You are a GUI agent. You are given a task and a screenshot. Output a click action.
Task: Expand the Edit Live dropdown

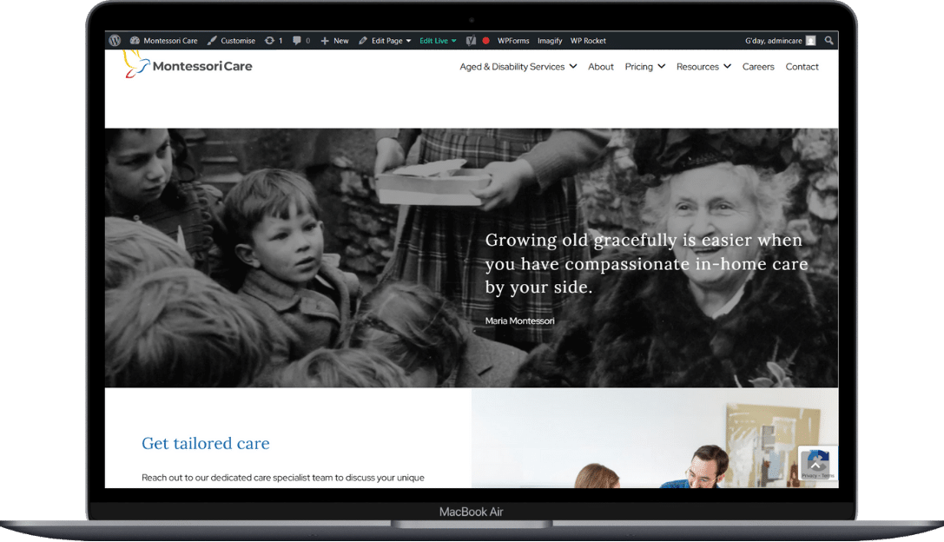click(438, 41)
